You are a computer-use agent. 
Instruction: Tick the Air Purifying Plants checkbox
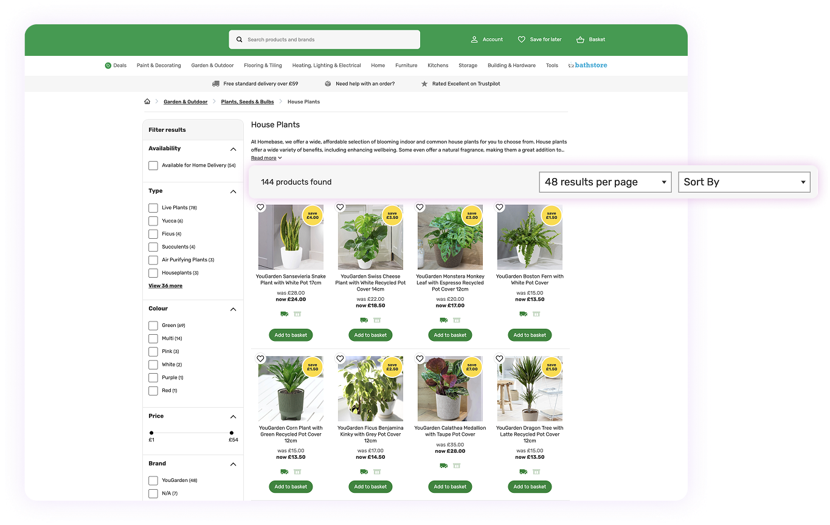click(x=153, y=260)
